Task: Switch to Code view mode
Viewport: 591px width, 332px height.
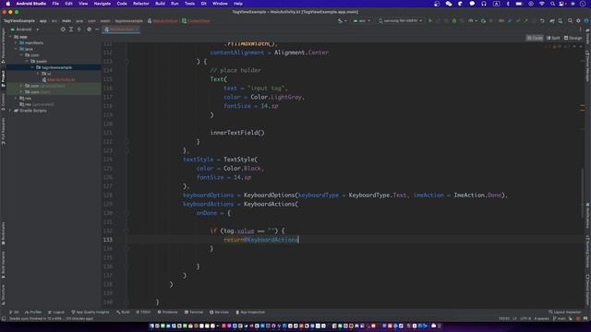Action: pyautogui.click(x=535, y=38)
